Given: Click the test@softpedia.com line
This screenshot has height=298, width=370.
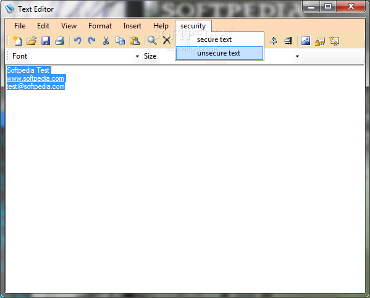Looking at the screenshot, I should pos(36,86).
